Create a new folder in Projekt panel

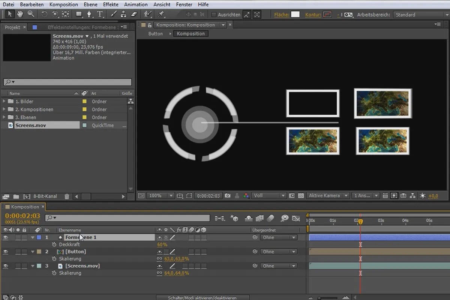(16, 196)
